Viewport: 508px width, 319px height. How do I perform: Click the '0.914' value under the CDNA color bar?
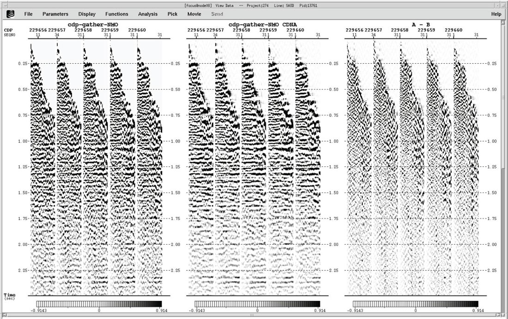320,311
